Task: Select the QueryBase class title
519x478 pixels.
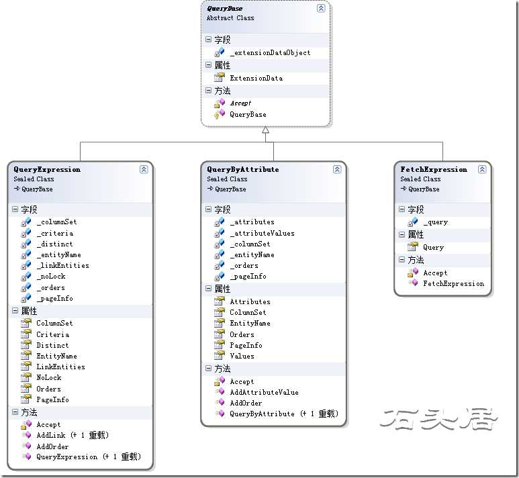Action: coord(225,8)
